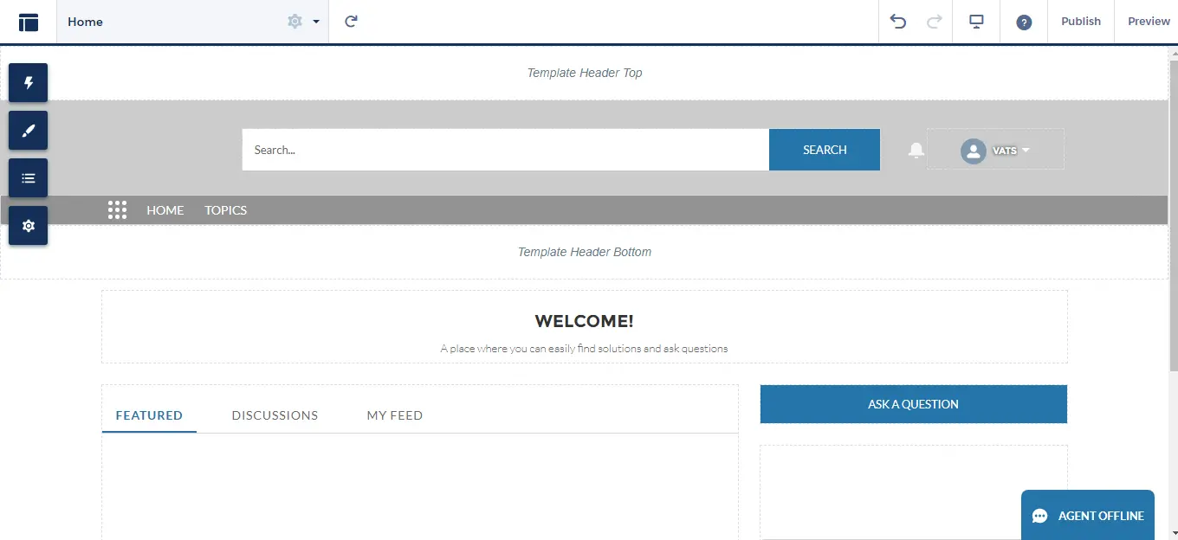Switch to the Discussions tab
This screenshot has height=540, width=1178.
275,415
